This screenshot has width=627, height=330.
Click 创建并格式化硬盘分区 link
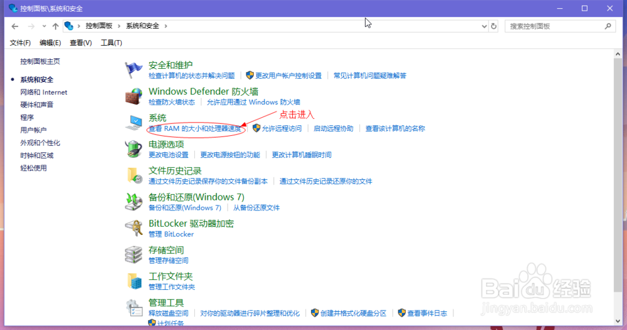click(x=354, y=313)
